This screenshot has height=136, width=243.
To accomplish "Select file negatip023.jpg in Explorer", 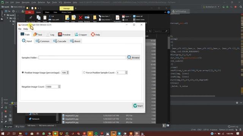I will (x=72, y=119).
